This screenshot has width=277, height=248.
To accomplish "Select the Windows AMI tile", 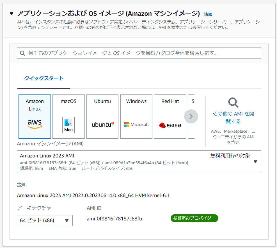I will click(x=136, y=116).
